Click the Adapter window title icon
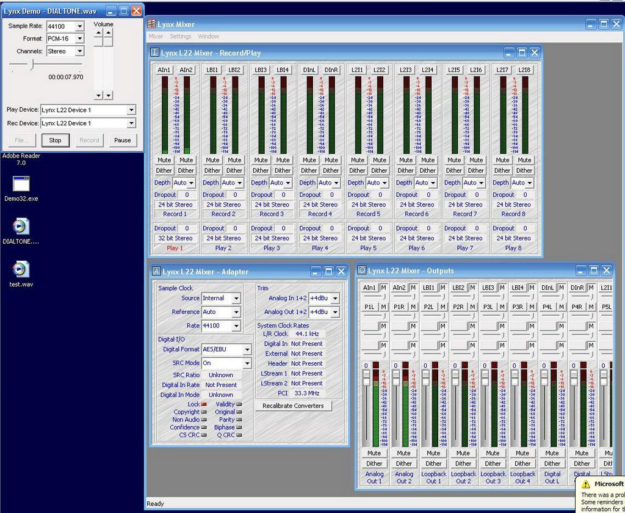This screenshot has width=625, height=513. [156, 271]
